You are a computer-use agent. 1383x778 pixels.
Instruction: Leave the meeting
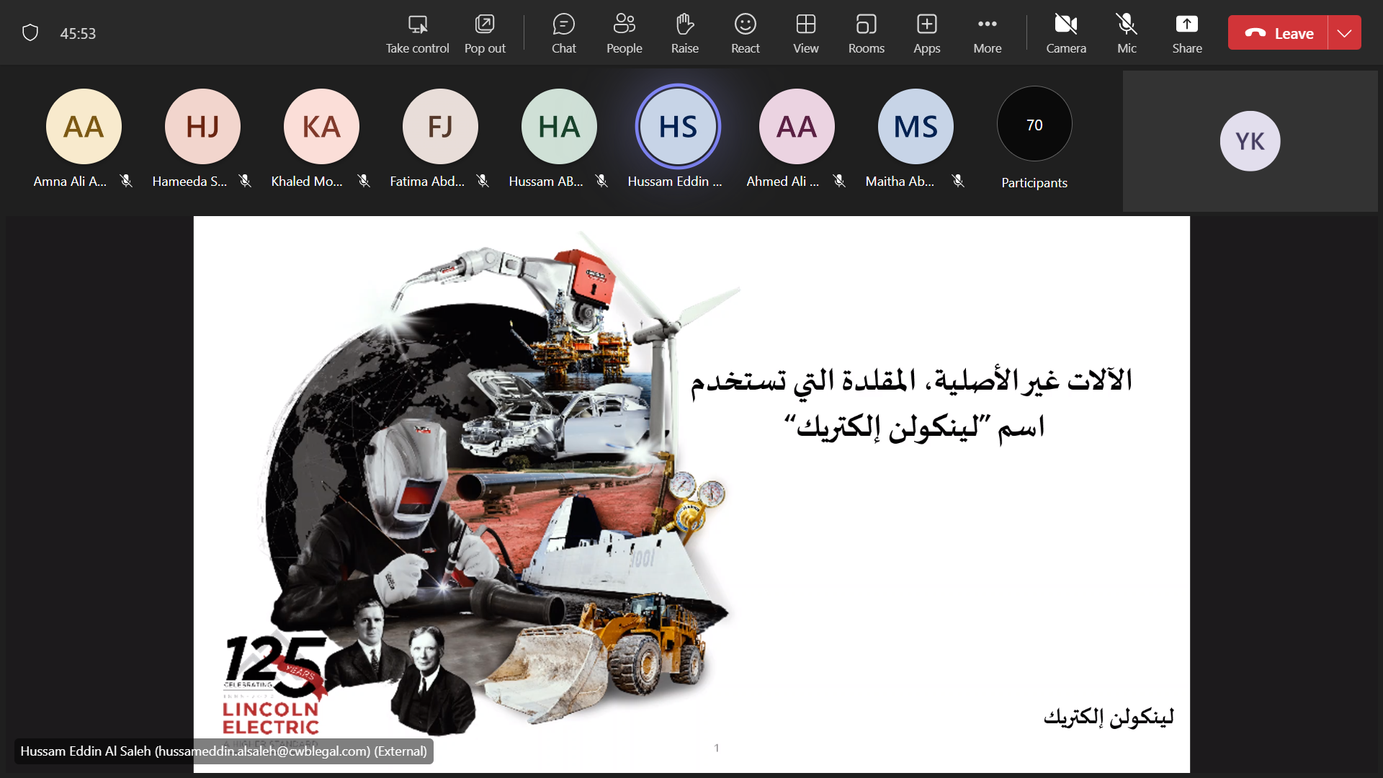1279,33
